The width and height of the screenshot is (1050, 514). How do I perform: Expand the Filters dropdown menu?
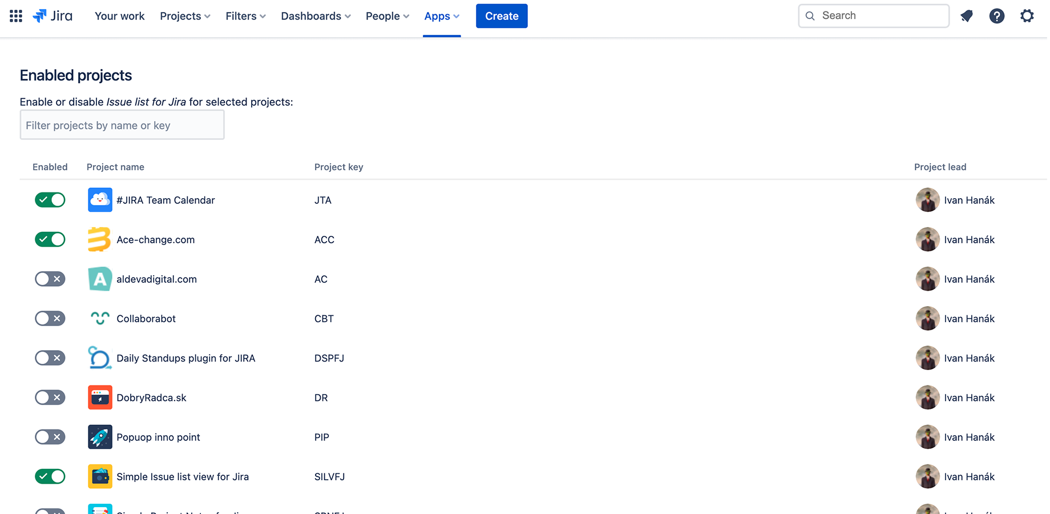click(x=245, y=16)
